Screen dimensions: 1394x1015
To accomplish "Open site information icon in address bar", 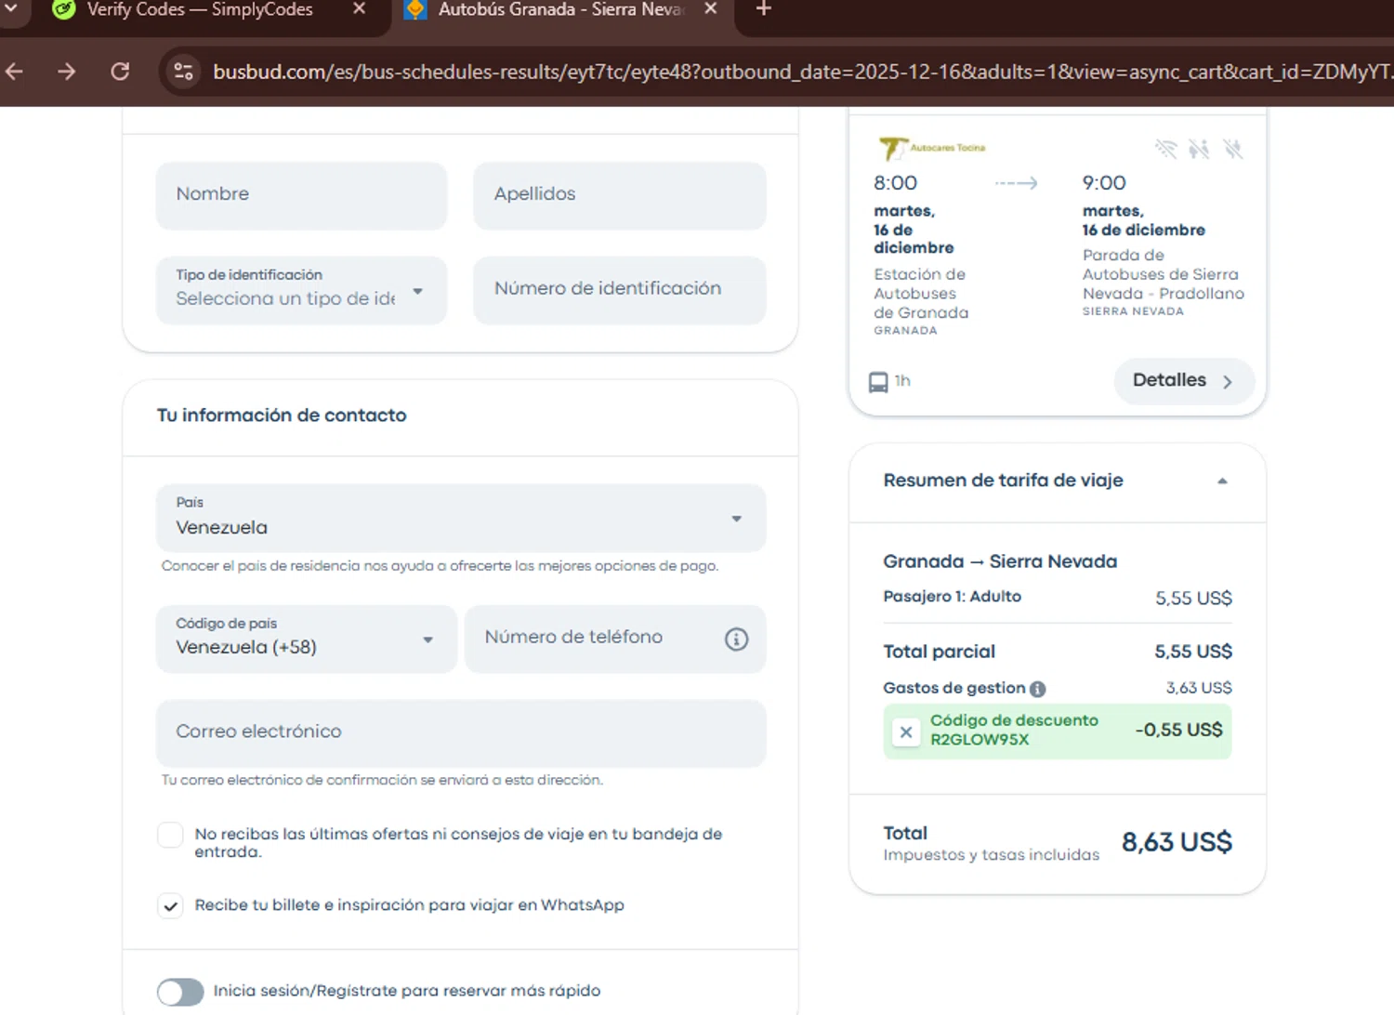I will tap(184, 72).
